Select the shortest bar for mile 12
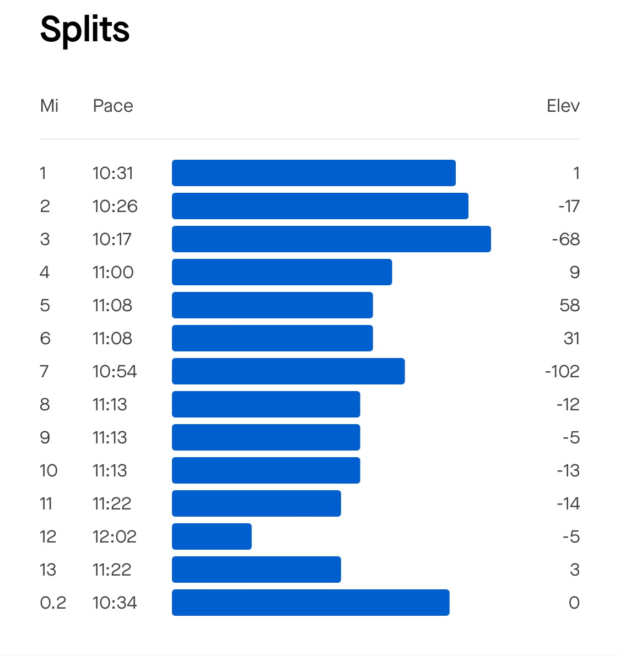The height and width of the screenshot is (656, 620). click(x=212, y=536)
